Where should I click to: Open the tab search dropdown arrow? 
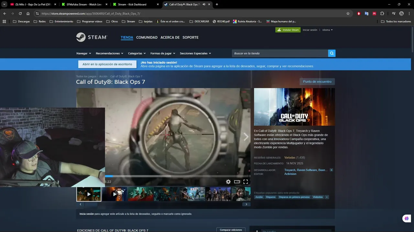[x=4, y=5]
